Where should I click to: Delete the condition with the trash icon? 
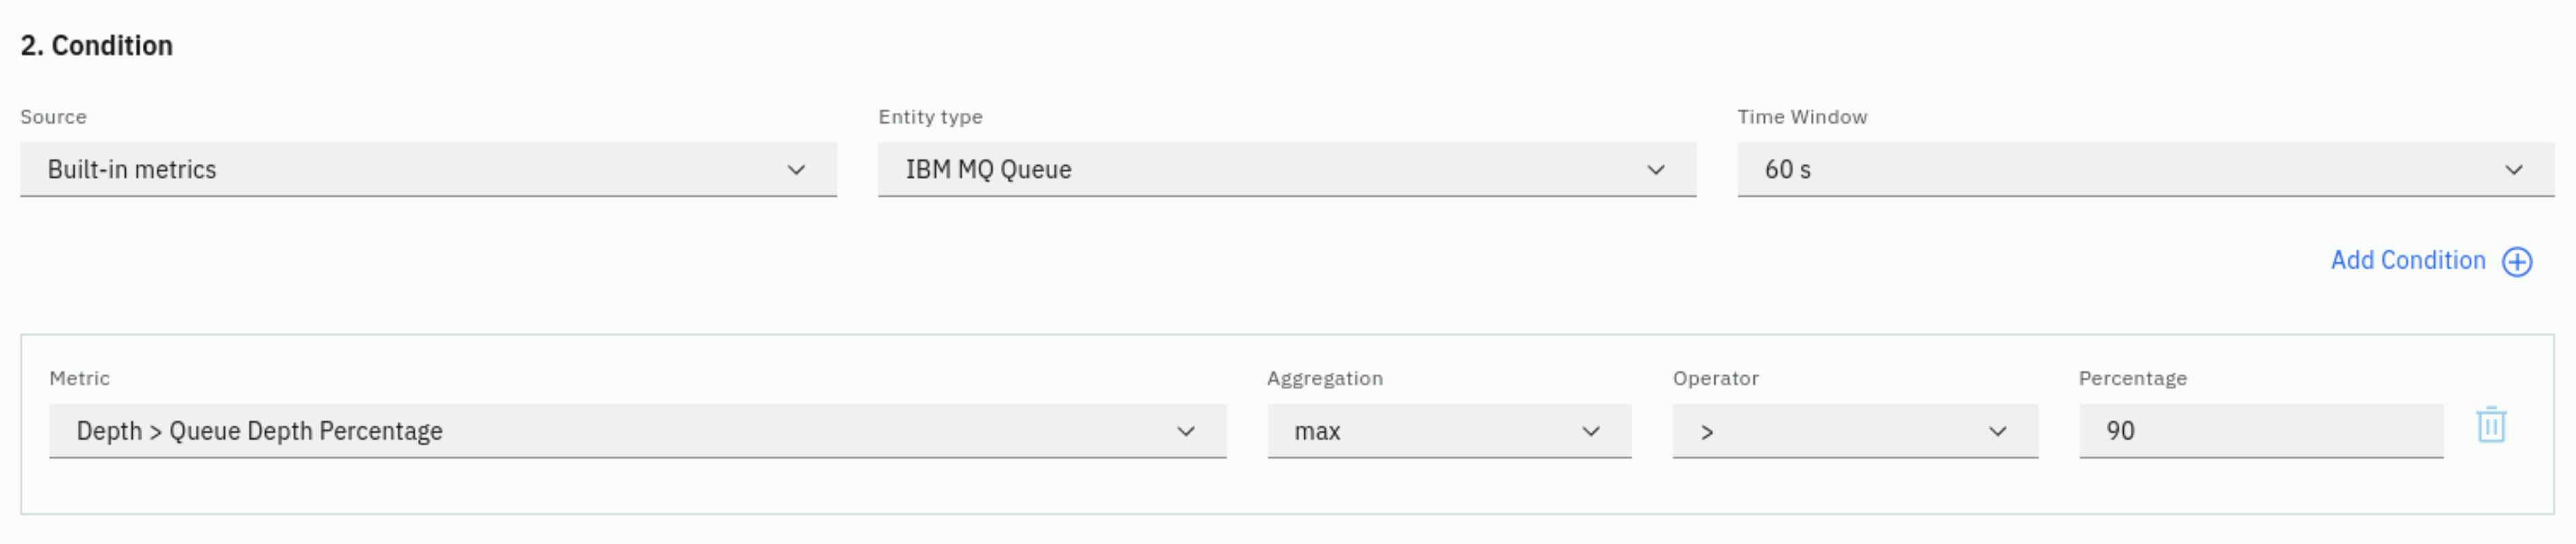2491,425
